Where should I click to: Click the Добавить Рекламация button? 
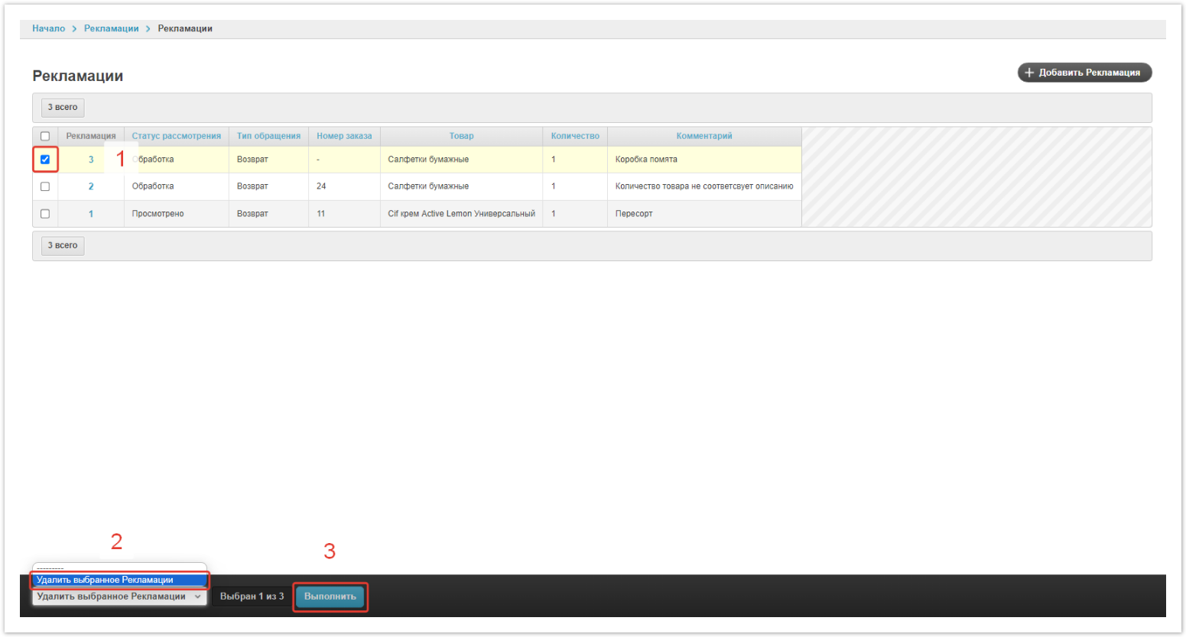click(1084, 73)
